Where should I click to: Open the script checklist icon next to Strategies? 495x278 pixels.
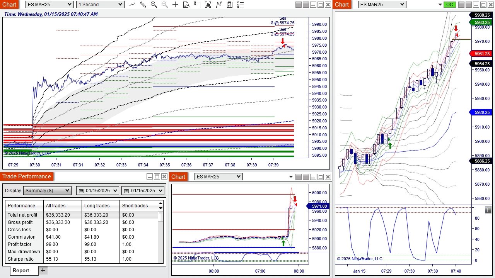(x=230, y=5)
